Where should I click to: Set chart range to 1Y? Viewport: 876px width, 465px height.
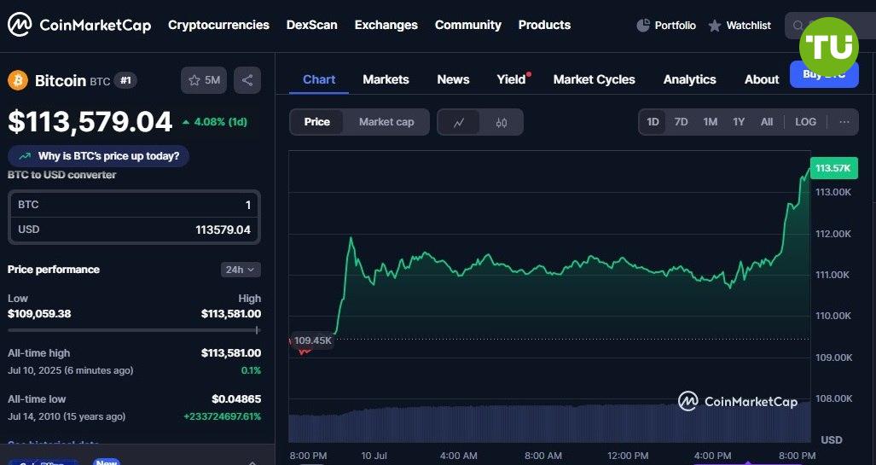pyautogui.click(x=739, y=122)
